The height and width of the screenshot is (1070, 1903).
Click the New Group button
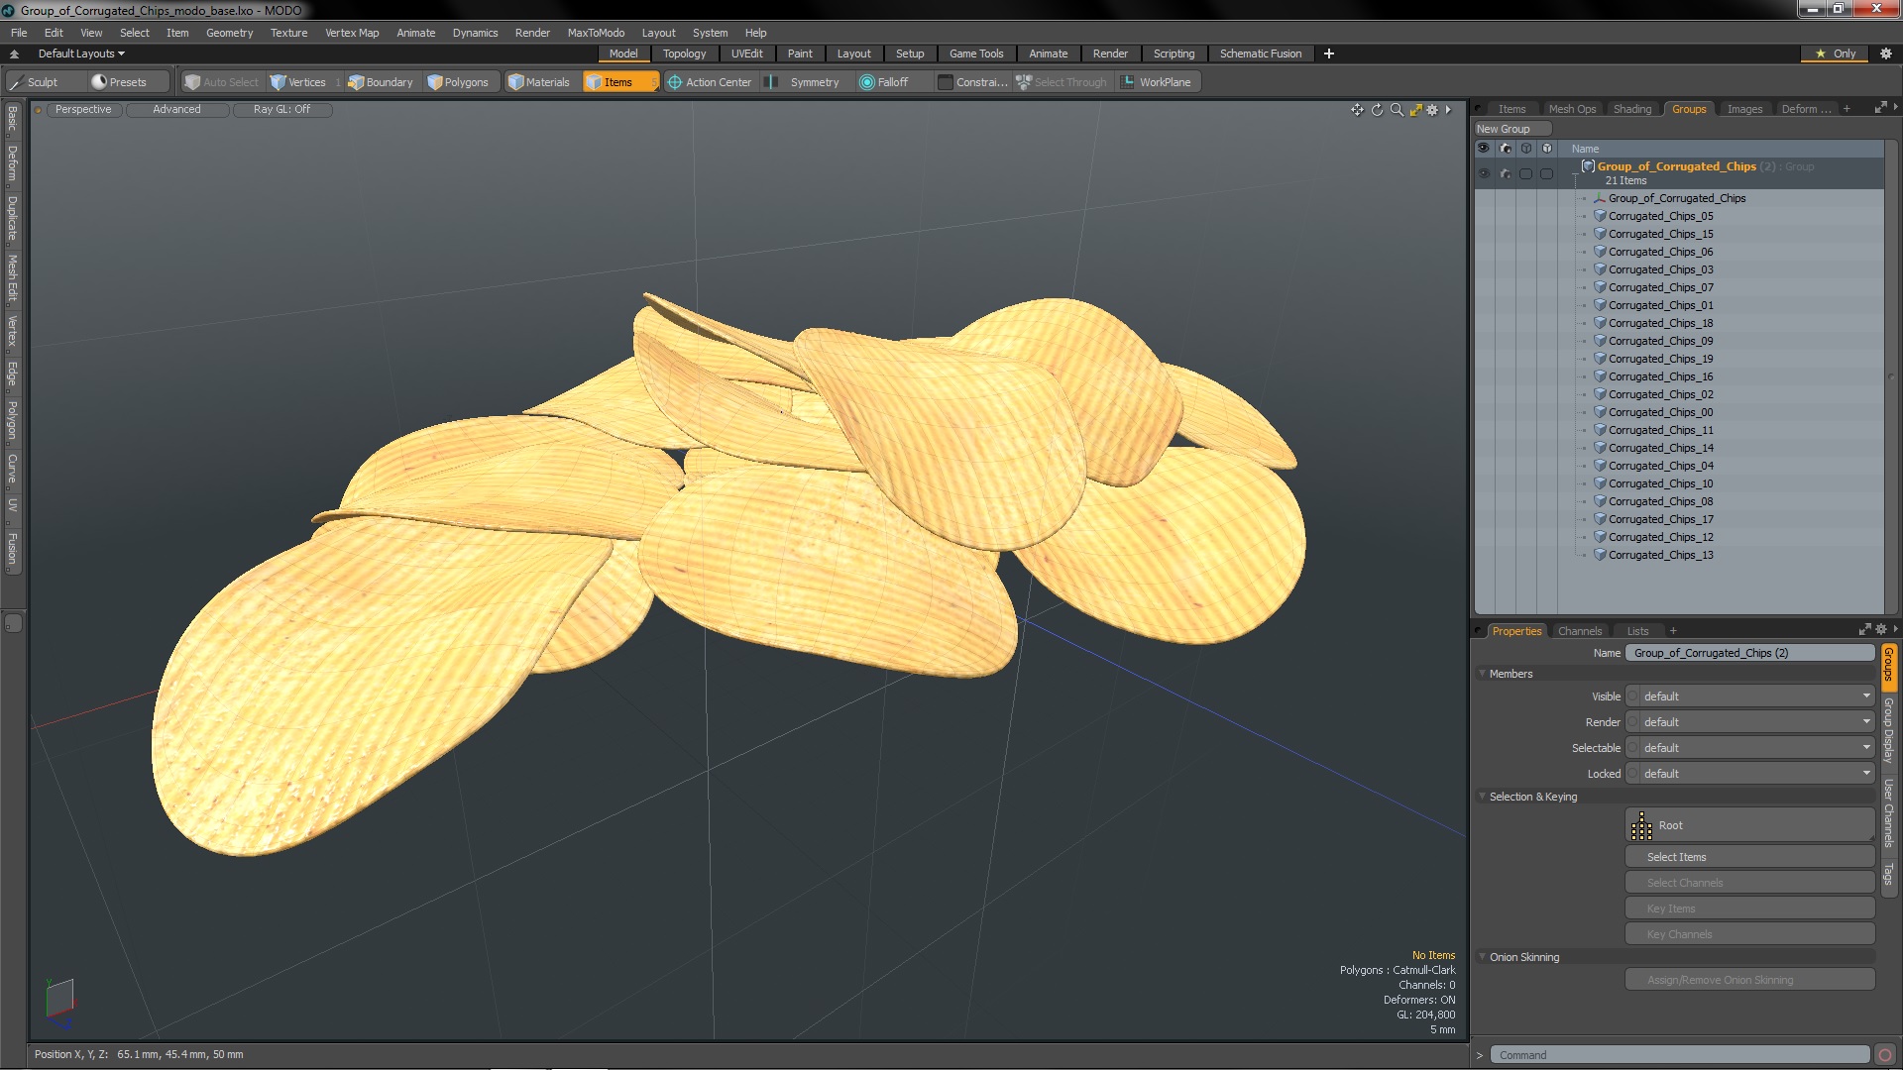1503,129
